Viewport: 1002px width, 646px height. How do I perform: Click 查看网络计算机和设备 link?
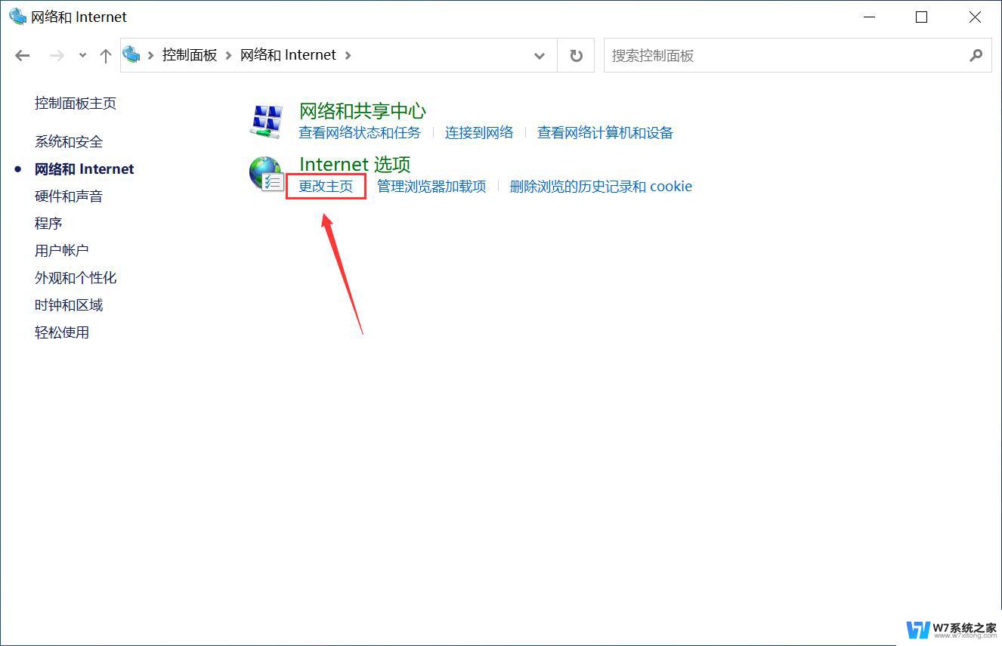coord(605,133)
